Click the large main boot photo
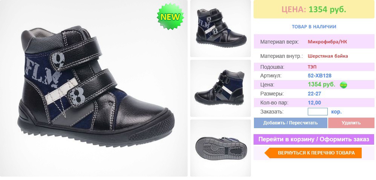 [94, 88]
